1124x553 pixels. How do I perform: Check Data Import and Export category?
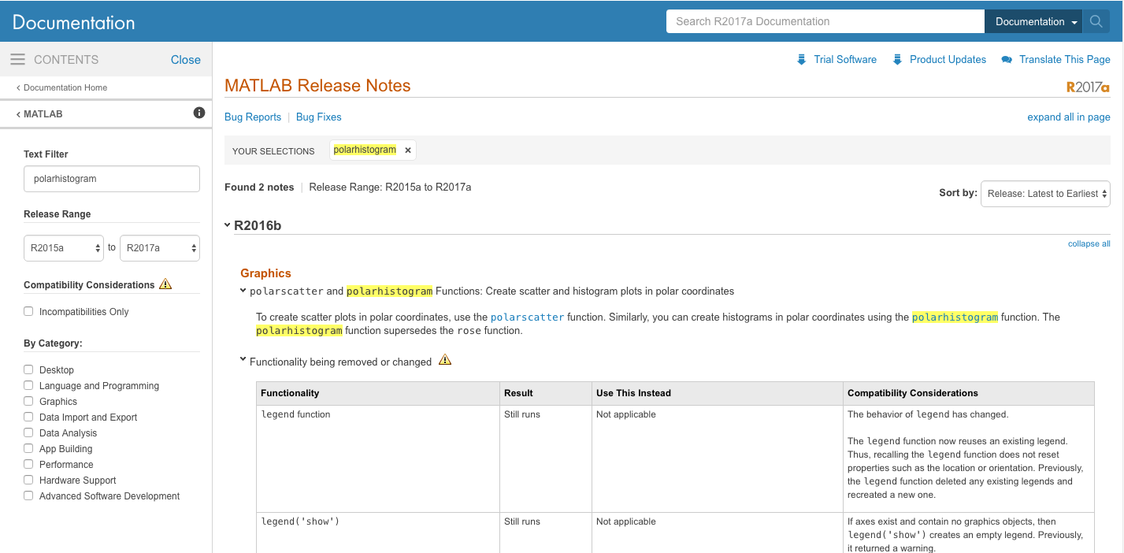pyautogui.click(x=28, y=417)
